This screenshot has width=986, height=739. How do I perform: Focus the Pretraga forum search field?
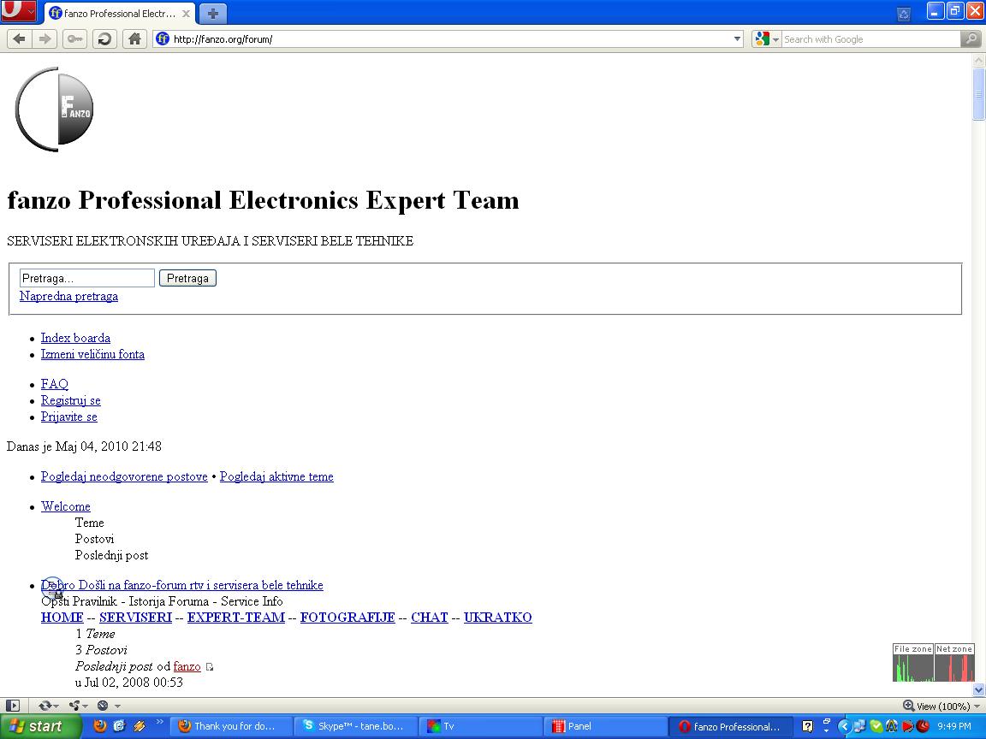tap(86, 278)
